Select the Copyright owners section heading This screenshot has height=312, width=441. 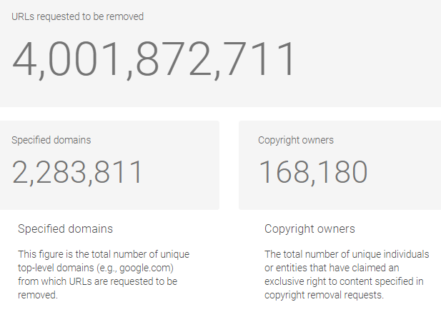point(309,229)
